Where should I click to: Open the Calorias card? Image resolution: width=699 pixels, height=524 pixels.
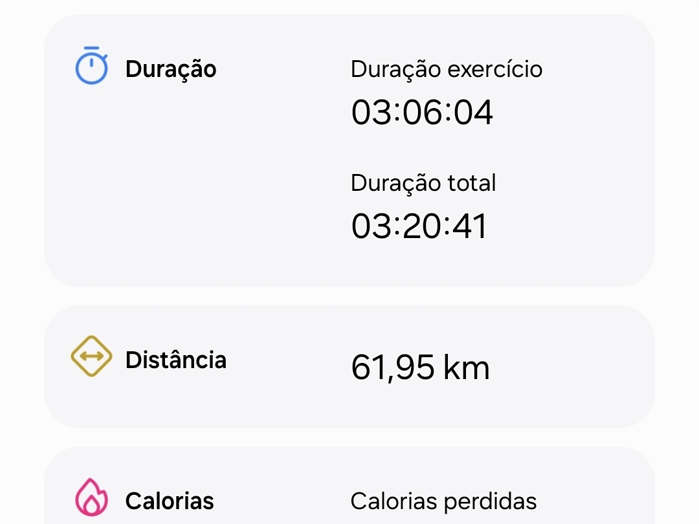(349, 485)
